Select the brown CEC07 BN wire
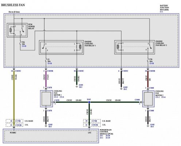The height and width of the screenshot is (146, 181). coord(148,79)
